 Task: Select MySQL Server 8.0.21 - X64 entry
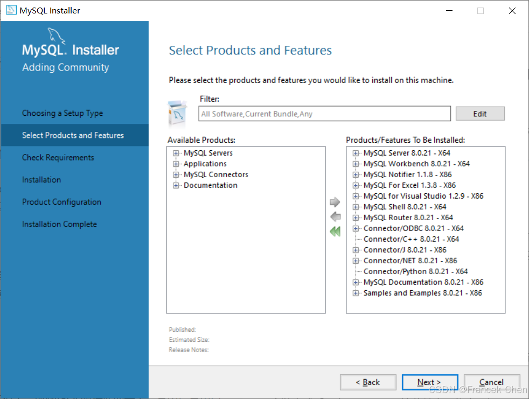point(407,153)
